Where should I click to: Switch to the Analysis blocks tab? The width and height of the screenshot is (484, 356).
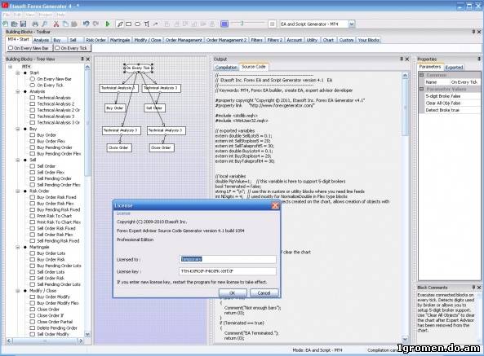41,40
